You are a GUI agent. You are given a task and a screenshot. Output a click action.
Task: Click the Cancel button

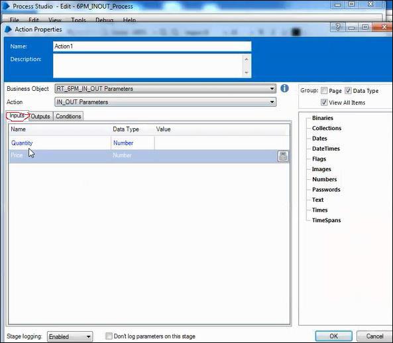(374, 336)
